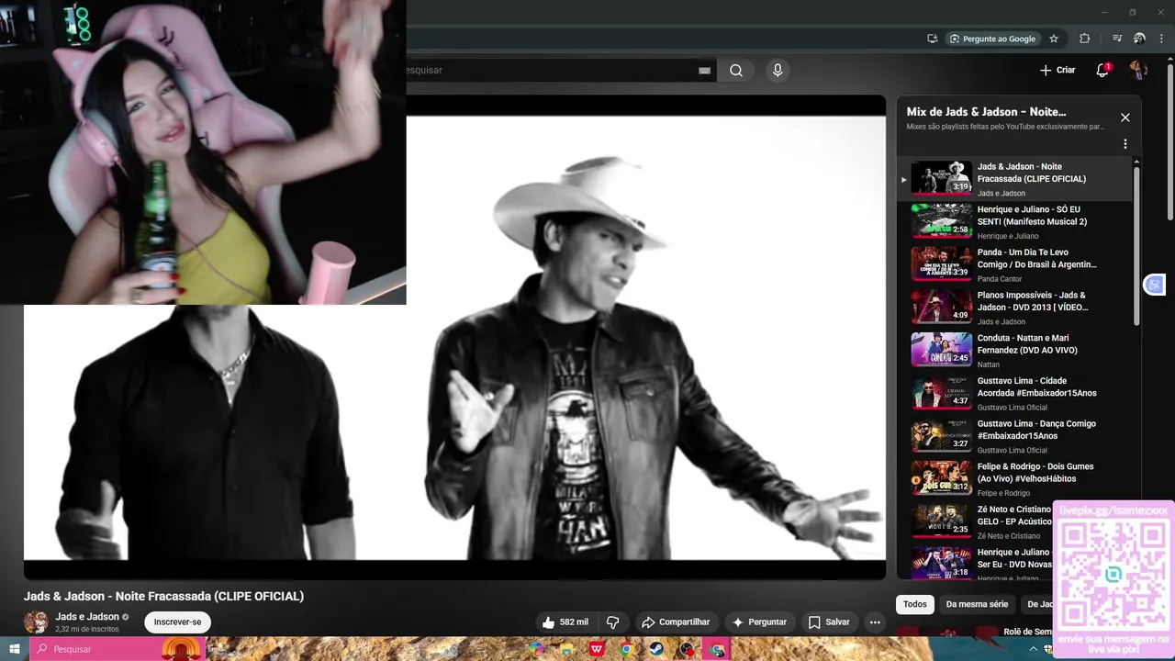Play the Zé Neto e Cristiano playlist thumbnail

coord(941,521)
